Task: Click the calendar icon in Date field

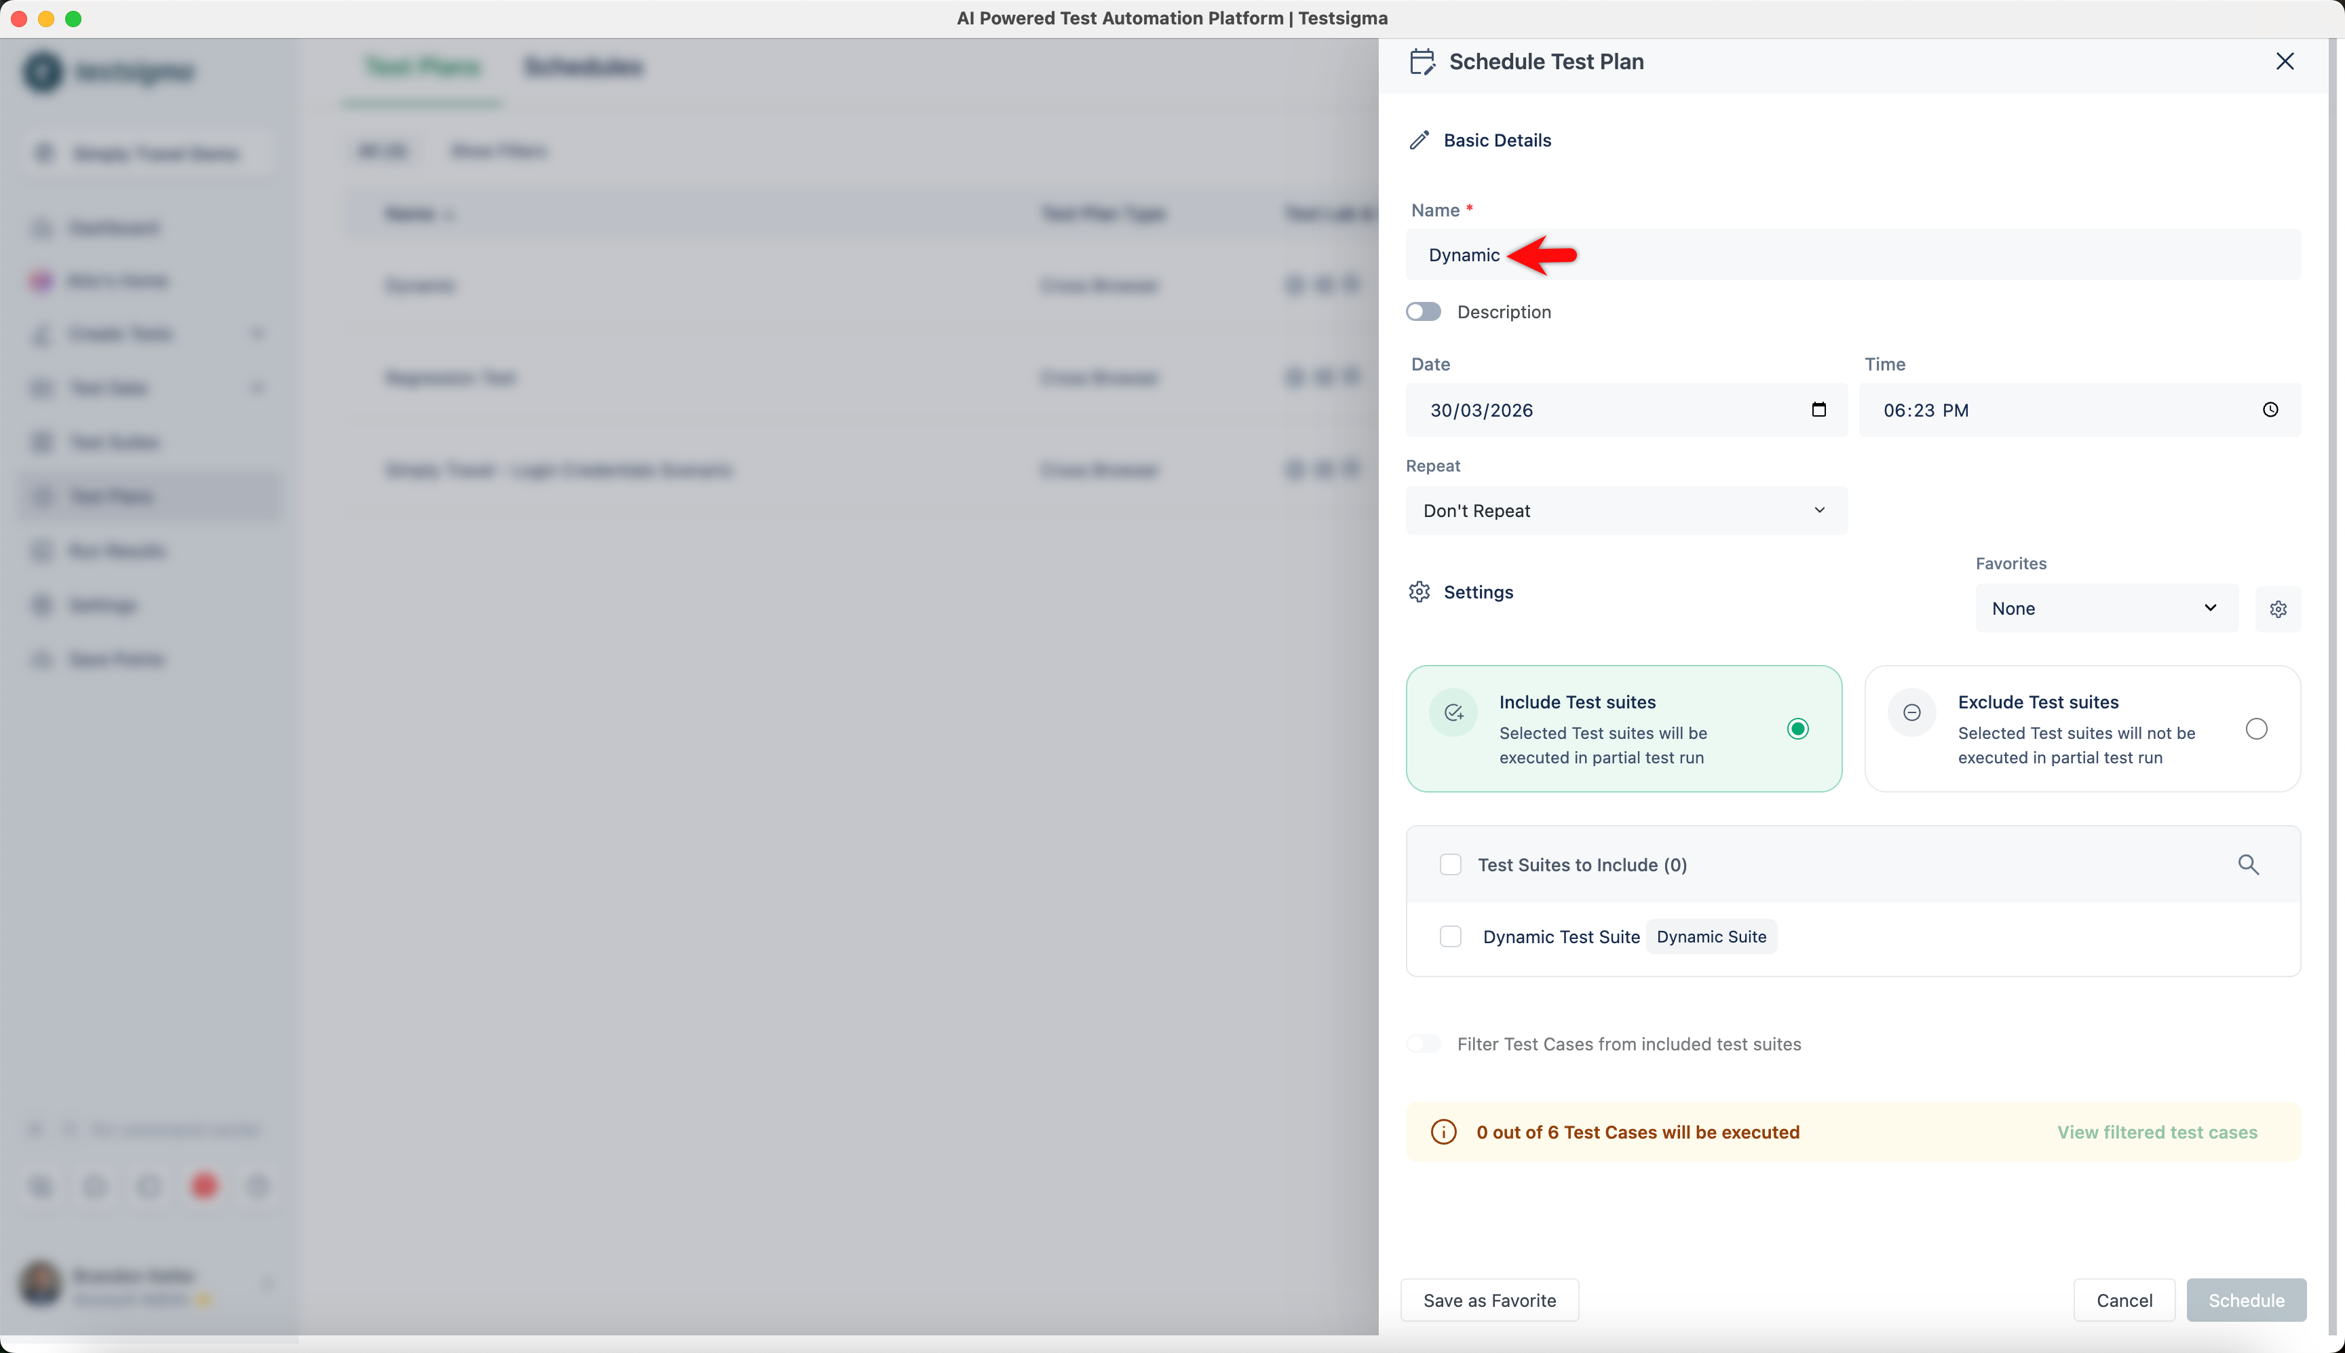Action: 1818,410
